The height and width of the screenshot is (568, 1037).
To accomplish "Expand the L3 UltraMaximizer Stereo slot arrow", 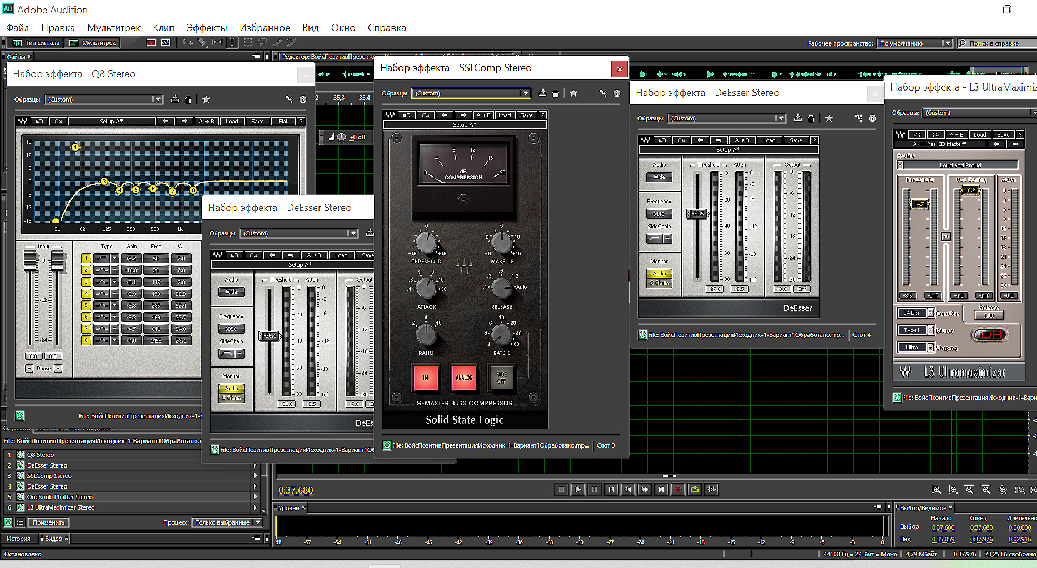I will point(255,507).
